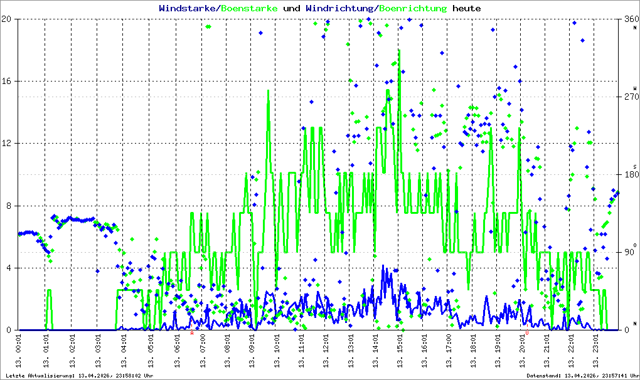
Task: Click the word 'heute' in the title
Action: tap(467, 8)
